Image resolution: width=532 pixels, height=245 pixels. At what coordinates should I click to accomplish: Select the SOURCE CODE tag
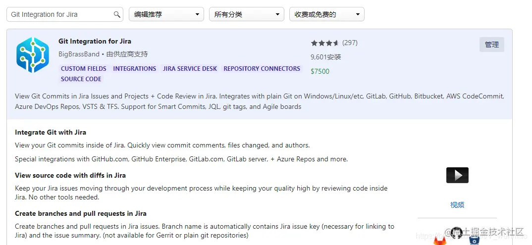click(x=81, y=79)
